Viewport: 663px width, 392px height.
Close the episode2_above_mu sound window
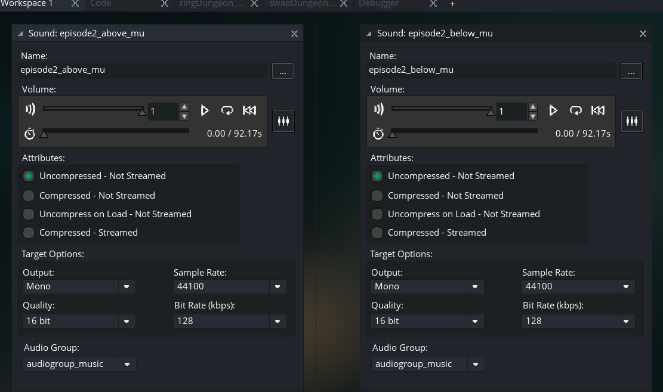tap(294, 34)
